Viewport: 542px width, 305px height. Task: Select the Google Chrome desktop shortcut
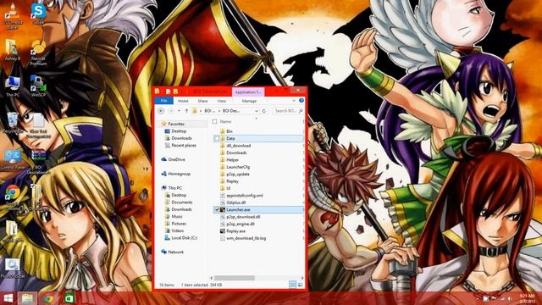[13, 197]
